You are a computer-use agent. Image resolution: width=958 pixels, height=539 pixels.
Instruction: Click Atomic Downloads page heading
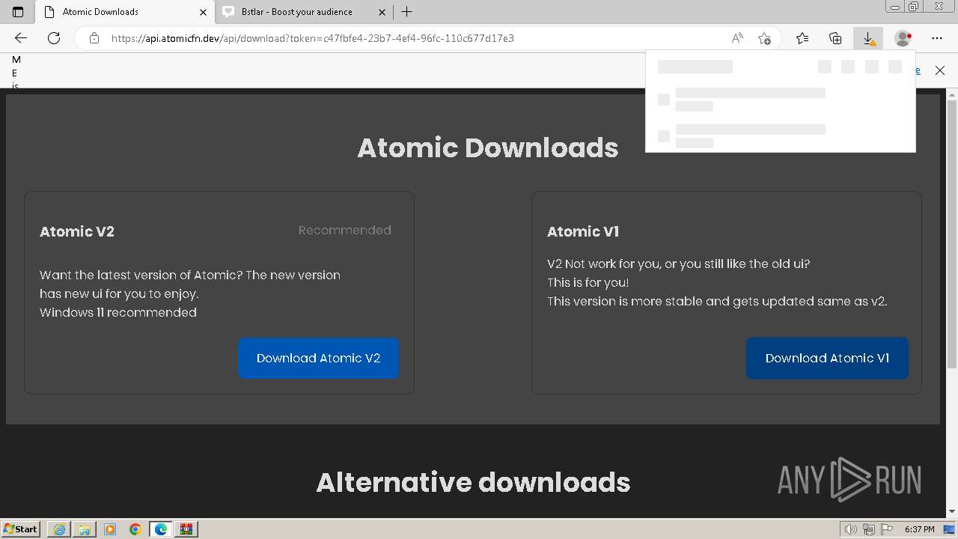pyautogui.click(x=488, y=147)
